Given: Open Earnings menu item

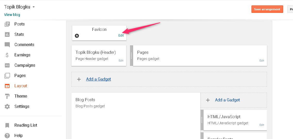Looking at the screenshot, I should point(22,55).
